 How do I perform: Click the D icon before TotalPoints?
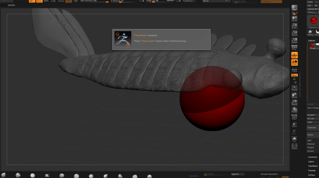click(178, 1)
